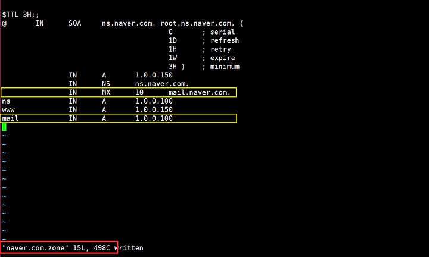Click the opening parenthesis ending the SOA line
Screen dimensions: 429x257
click(241, 23)
